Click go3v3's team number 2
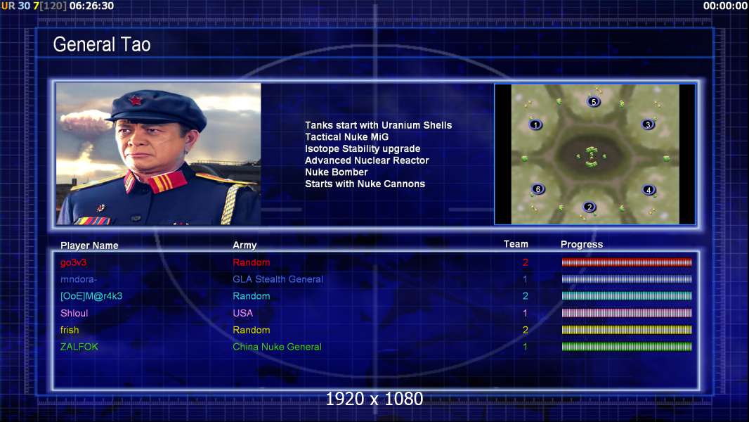This screenshot has height=422, width=749. click(x=525, y=262)
